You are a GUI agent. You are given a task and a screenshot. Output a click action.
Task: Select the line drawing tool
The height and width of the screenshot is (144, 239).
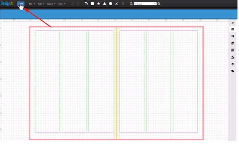point(117,4)
